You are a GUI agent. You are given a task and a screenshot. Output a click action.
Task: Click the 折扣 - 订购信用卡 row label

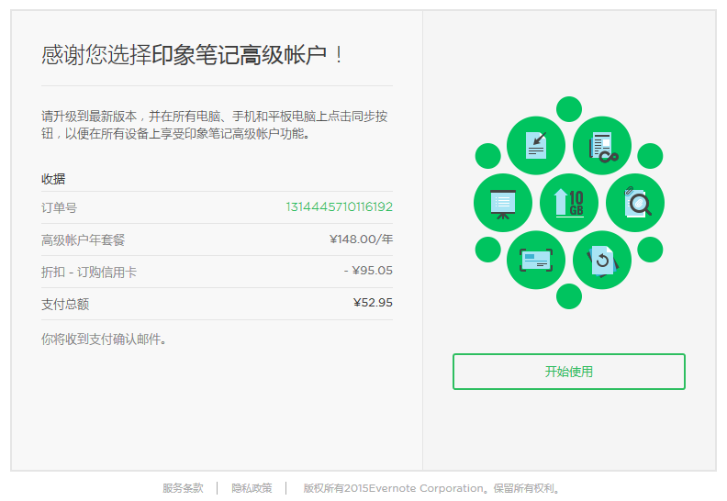coord(89,272)
